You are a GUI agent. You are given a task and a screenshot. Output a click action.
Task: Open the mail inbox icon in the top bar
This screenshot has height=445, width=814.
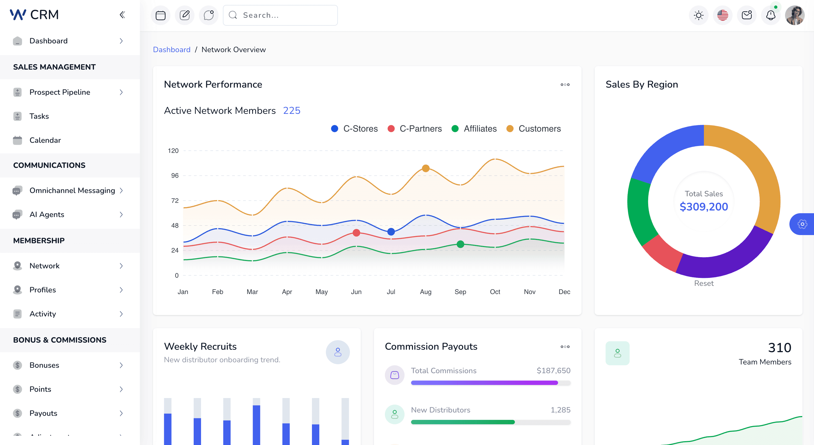[x=746, y=15]
